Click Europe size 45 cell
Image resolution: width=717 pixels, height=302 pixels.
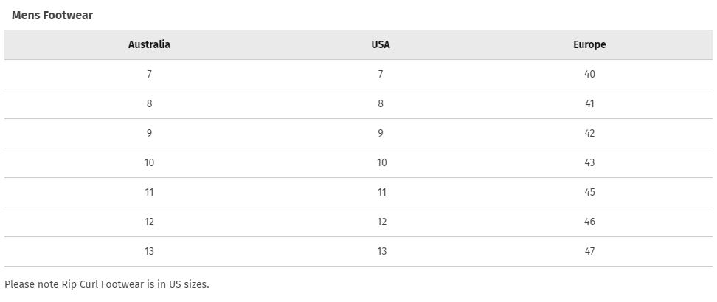coord(589,192)
